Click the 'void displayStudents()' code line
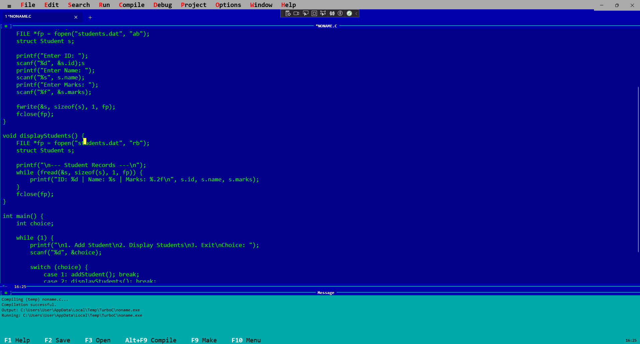640x344 pixels. click(44, 136)
